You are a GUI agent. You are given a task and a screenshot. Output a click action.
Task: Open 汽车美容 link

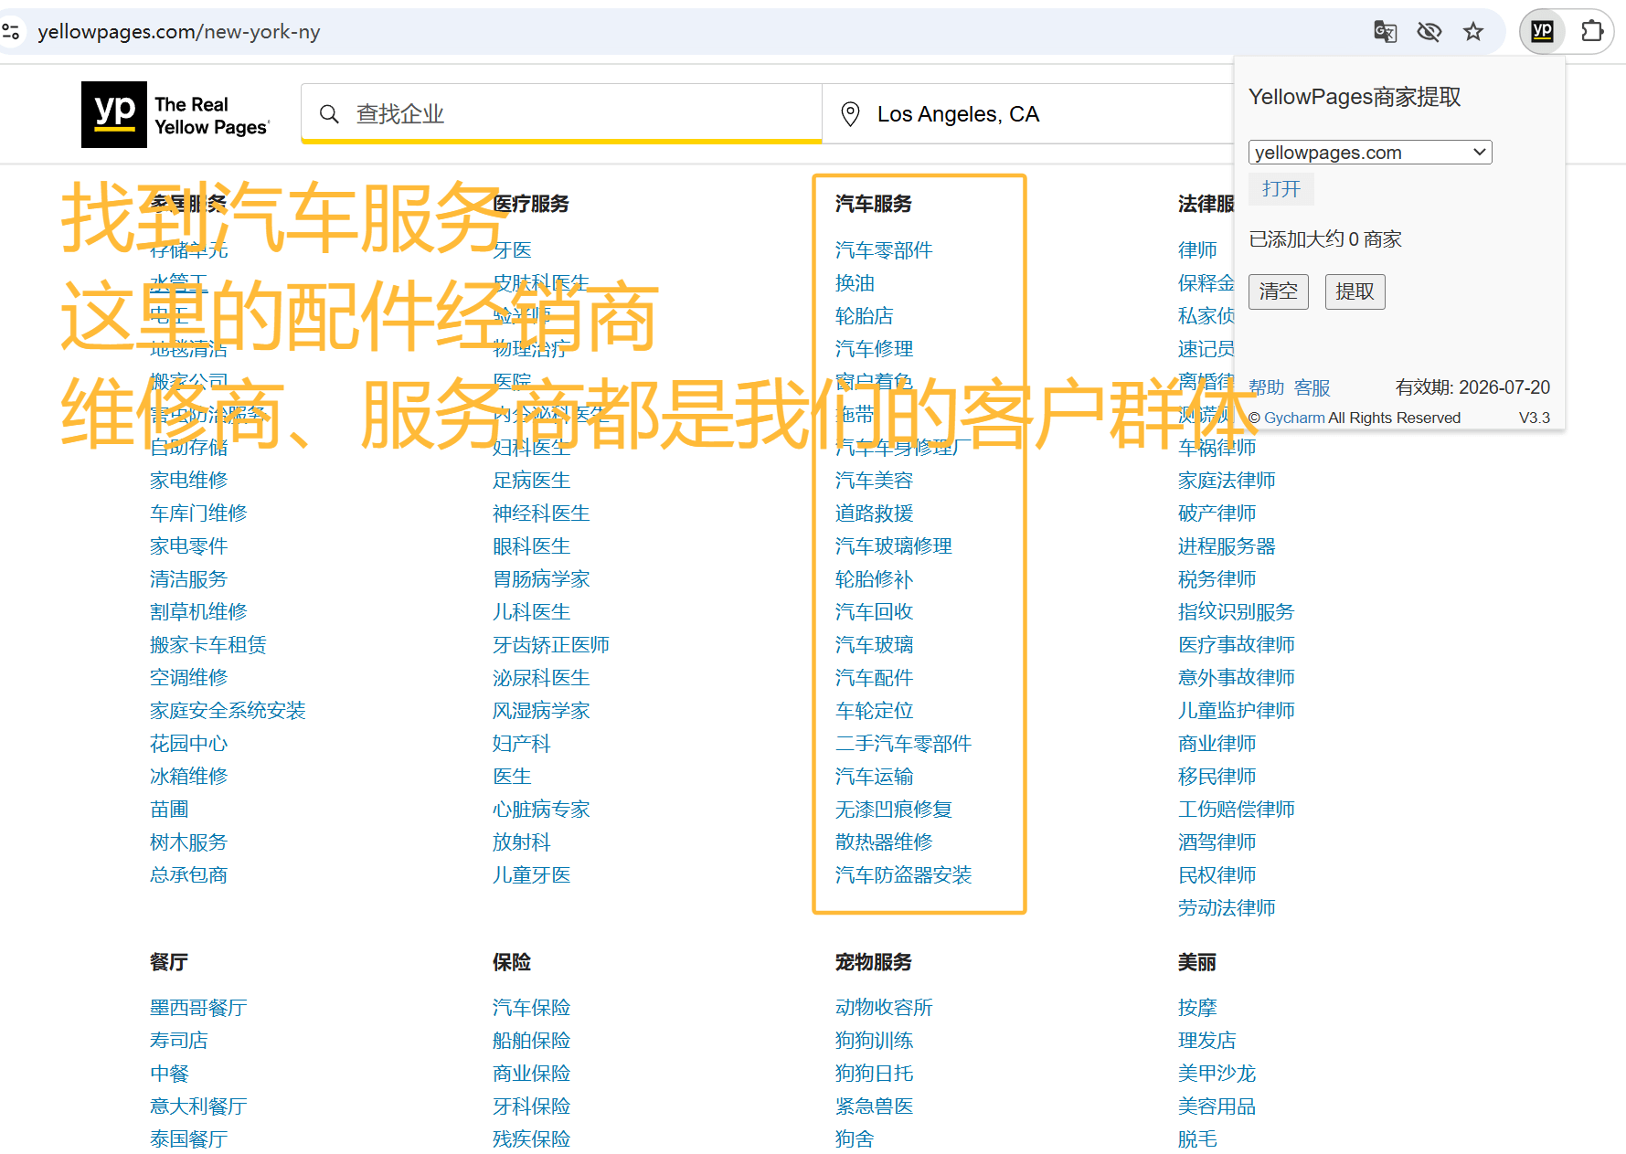tap(875, 481)
